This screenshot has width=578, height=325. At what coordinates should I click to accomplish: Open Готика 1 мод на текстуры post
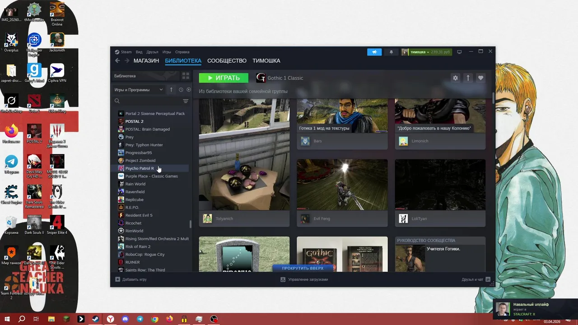pyautogui.click(x=342, y=124)
